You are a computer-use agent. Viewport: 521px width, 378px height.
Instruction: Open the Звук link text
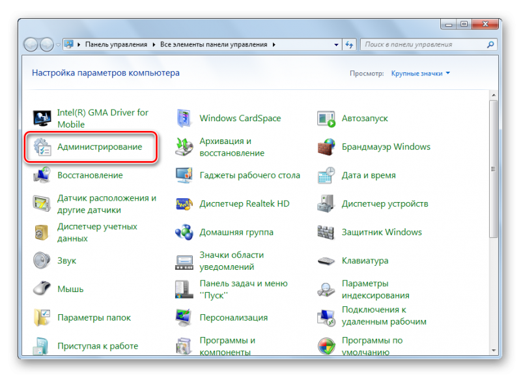[x=67, y=261]
